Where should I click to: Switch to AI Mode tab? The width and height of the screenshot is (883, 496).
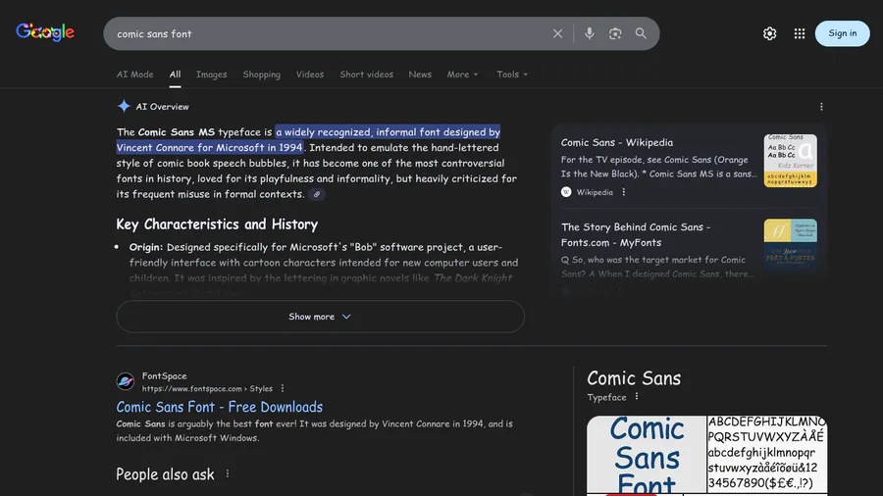point(135,74)
